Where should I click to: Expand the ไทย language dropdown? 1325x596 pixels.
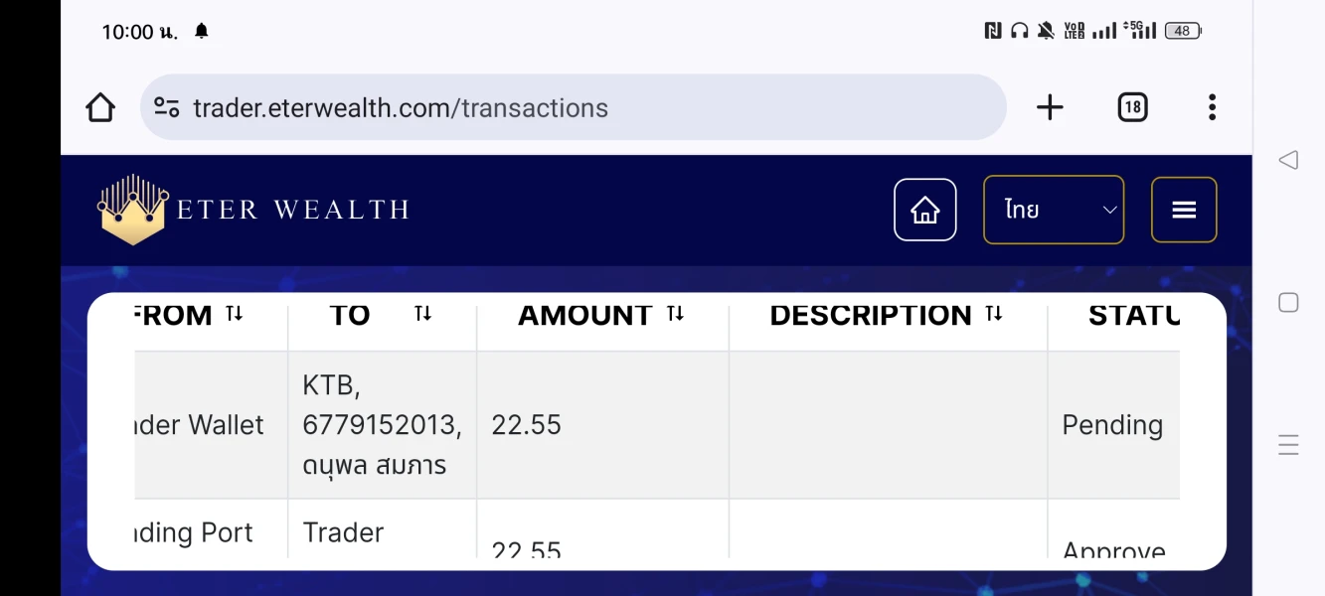1053,210
